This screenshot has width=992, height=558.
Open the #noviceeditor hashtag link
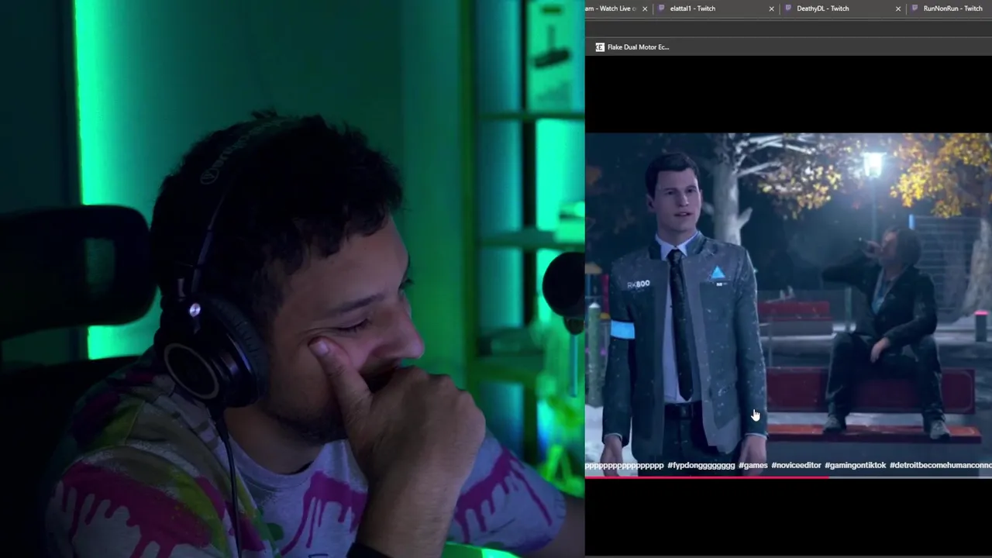[x=796, y=465]
